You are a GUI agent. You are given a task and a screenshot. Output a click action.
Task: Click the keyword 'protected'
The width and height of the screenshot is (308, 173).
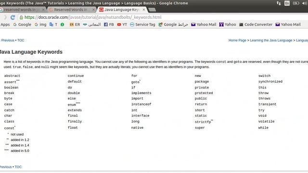click(x=204, y=93)
